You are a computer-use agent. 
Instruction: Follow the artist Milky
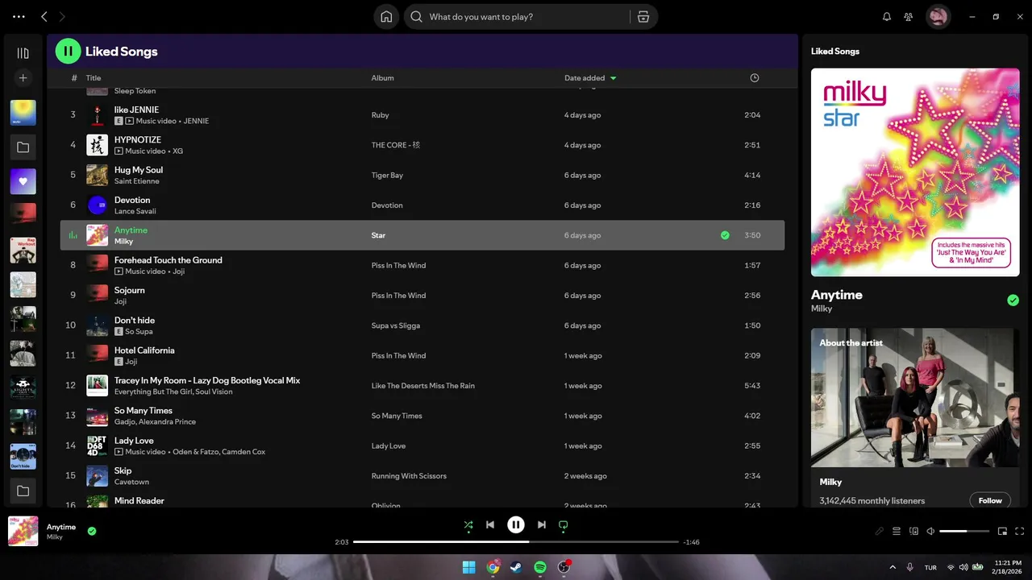(990, 500)
